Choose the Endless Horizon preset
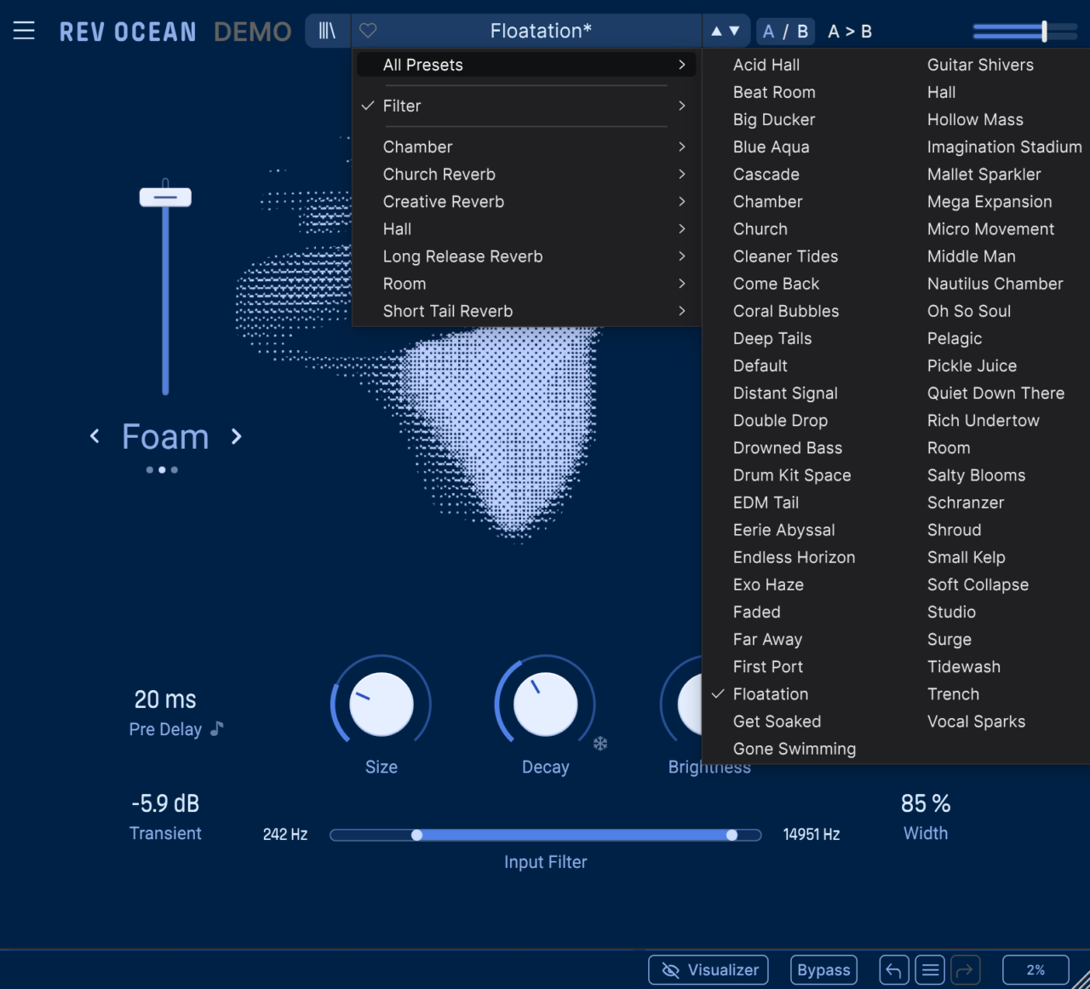This screenshot has height=989, width=1090. pyautogui.click(x=794, y=557)
